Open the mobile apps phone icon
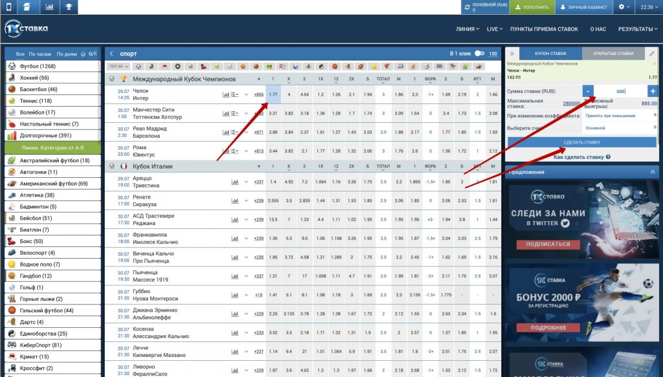 click(x=7, y=7)
